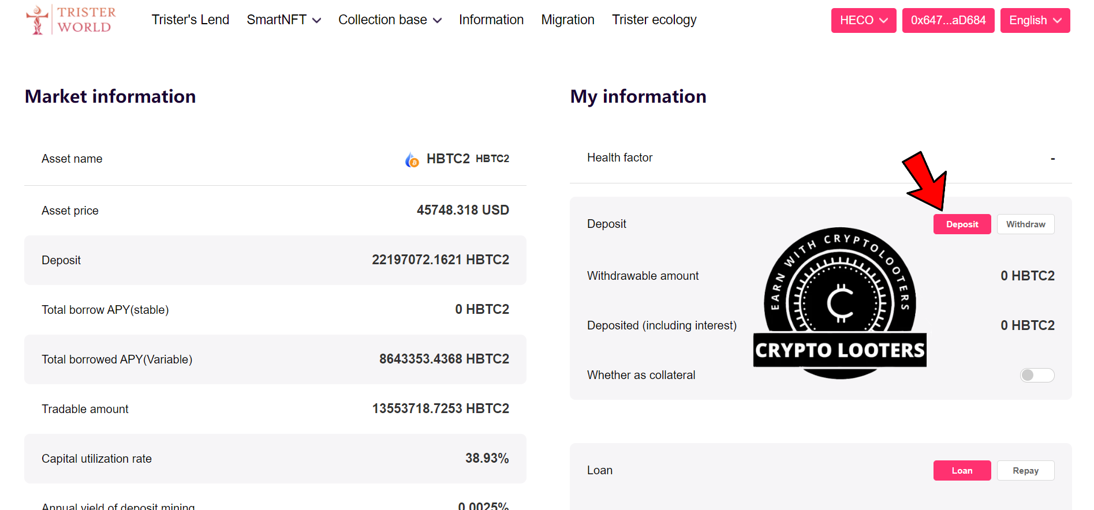This screenshot has width=1094, height=510.
Task: Click the Total borrowed APY(Variable) label
Action: [x=117, y=359]
